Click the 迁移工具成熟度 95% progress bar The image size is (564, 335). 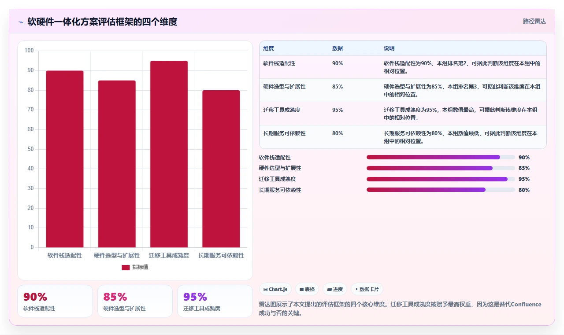point(441,179)
